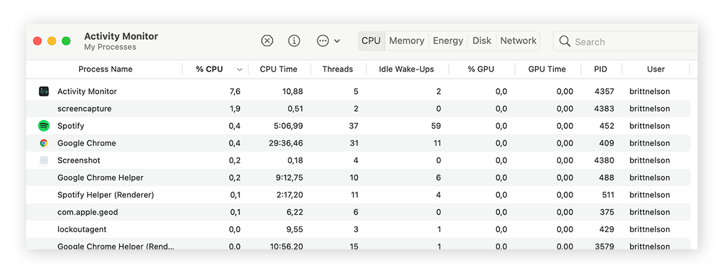Click the ellipsis more options icon
Viewport: 724px width, 273px height.
(323, 41)
